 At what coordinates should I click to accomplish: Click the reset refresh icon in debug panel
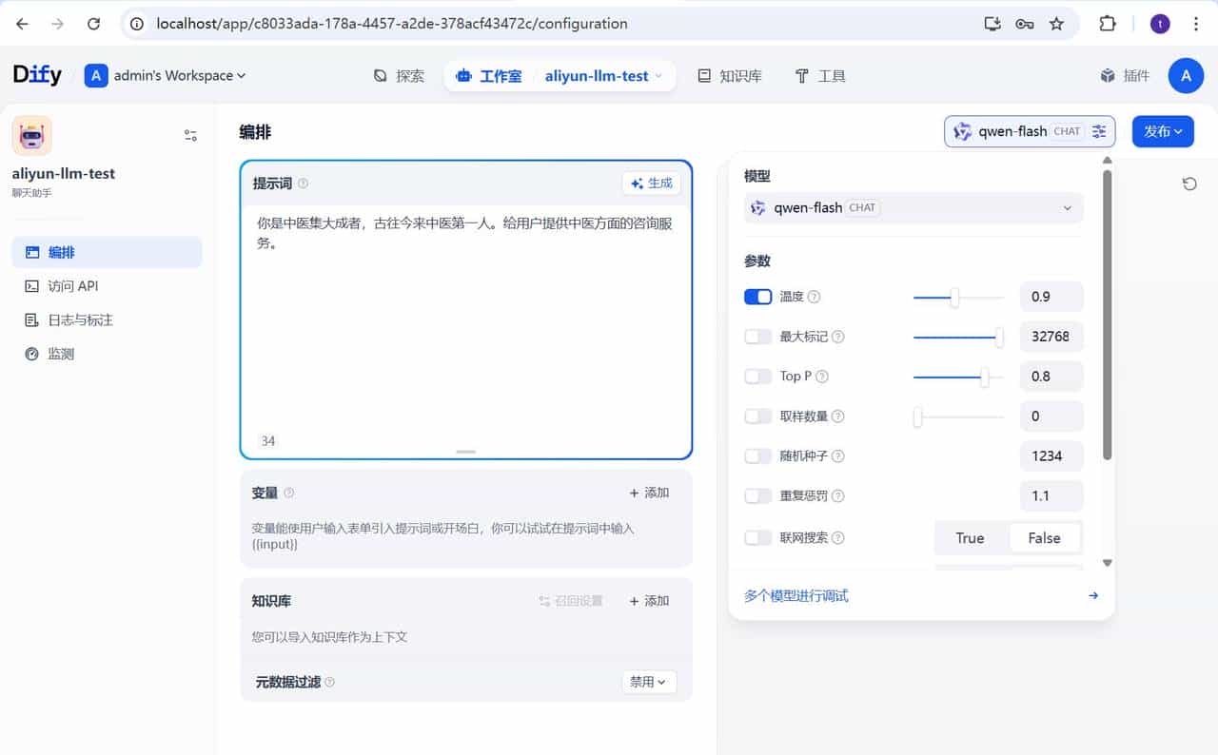point(1189,184)
